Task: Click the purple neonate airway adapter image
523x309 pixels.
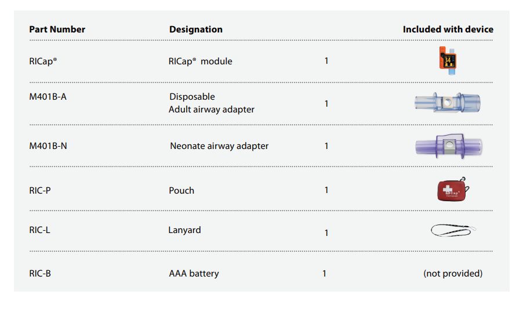Action: pyautogui.click(x=448, y=146)
